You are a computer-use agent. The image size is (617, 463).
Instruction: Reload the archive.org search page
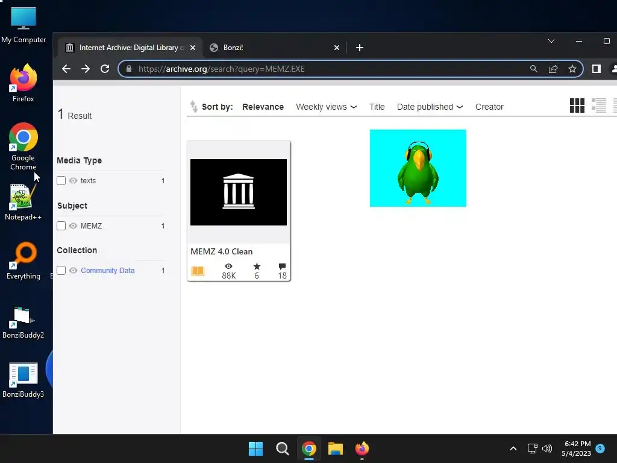click(x=105, y=69)
